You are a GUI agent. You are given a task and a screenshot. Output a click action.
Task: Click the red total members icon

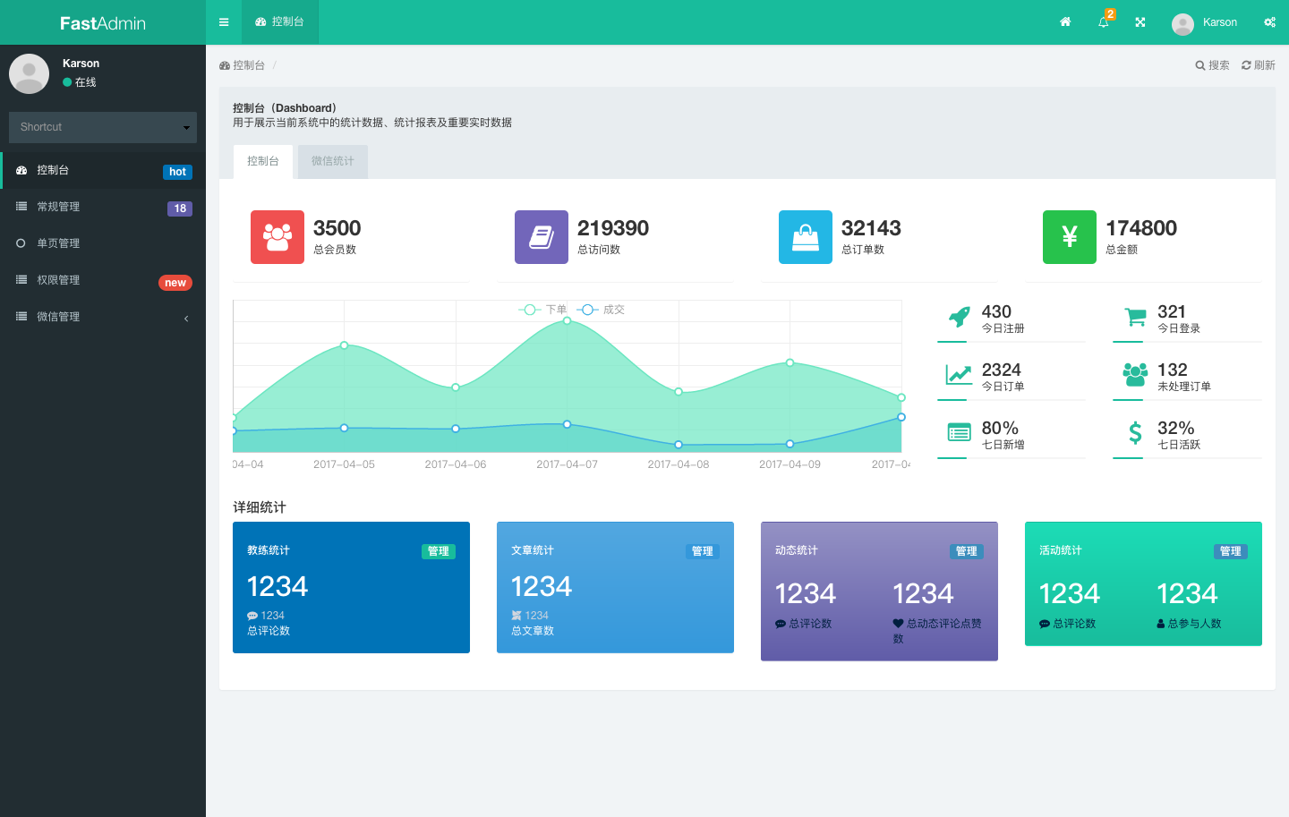[277, 237]
